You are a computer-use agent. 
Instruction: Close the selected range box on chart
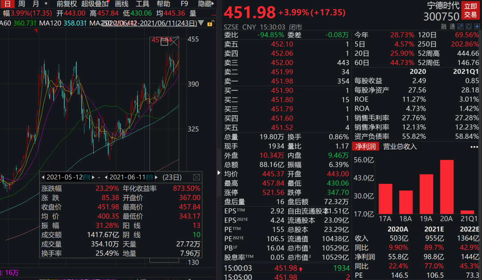pos(175,41)
